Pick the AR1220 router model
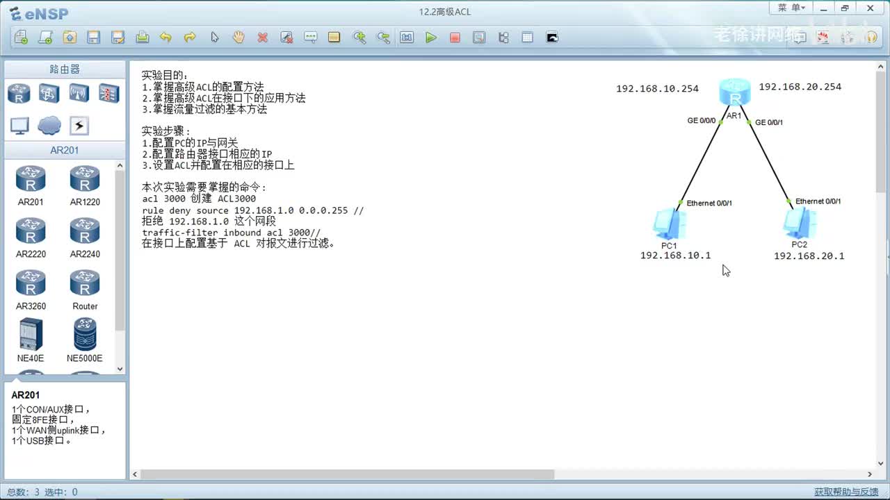Screen dimensions: 890x500 point(85,185)
